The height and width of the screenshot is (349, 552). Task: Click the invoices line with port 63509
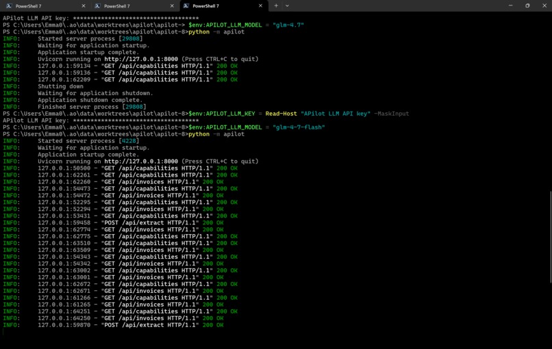coord(113,250)
